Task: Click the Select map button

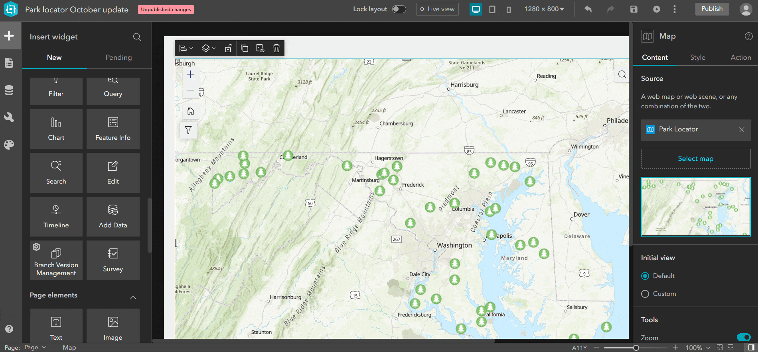Action: pos(695,158)
